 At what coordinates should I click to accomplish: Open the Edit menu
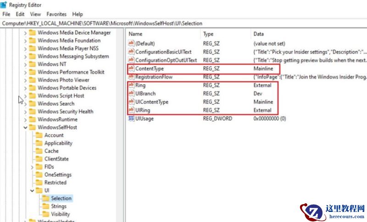point(20,14)
